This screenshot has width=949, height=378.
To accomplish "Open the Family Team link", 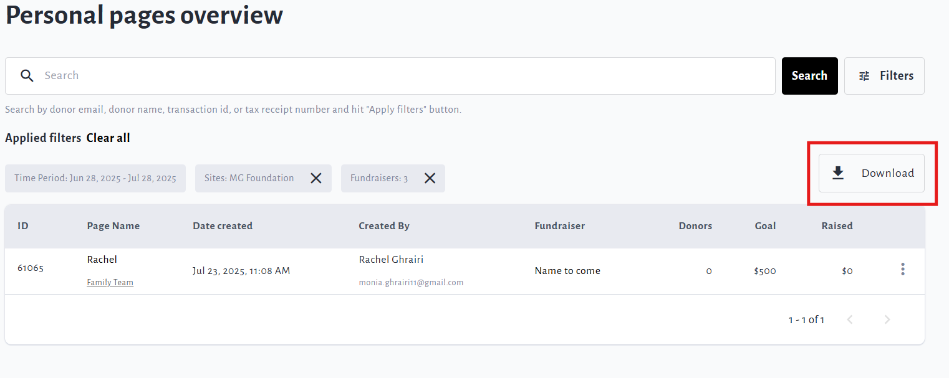I will tap(110, 283).
